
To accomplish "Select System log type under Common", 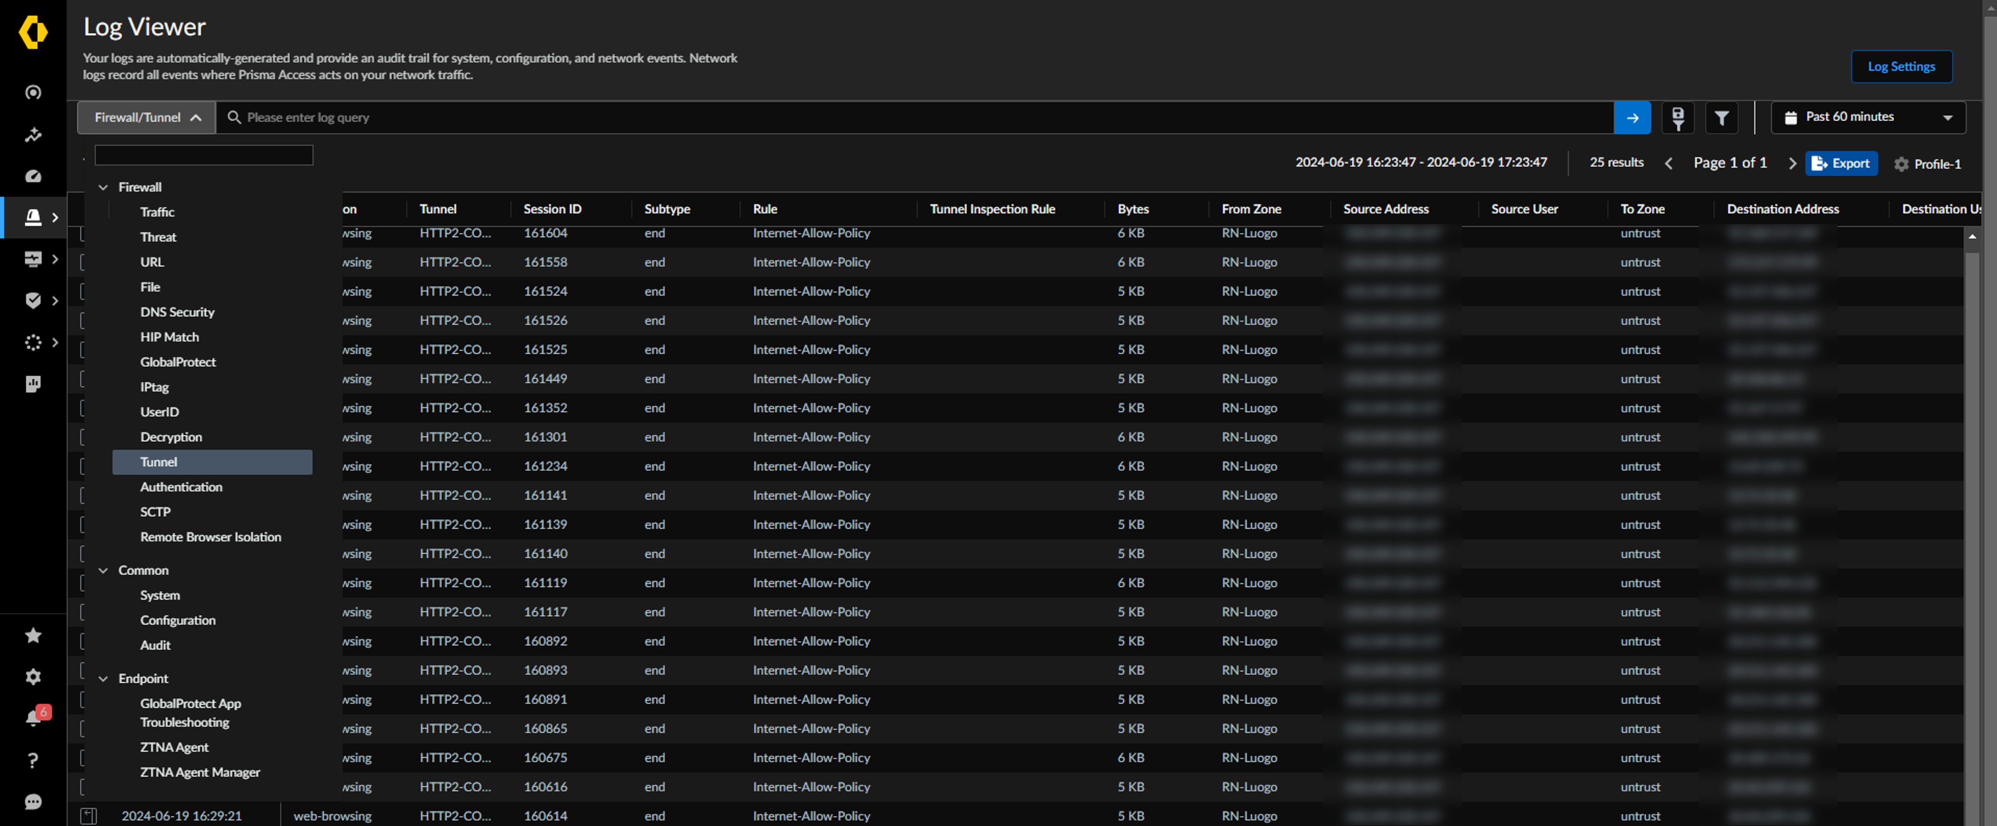I will click(160, 596).
